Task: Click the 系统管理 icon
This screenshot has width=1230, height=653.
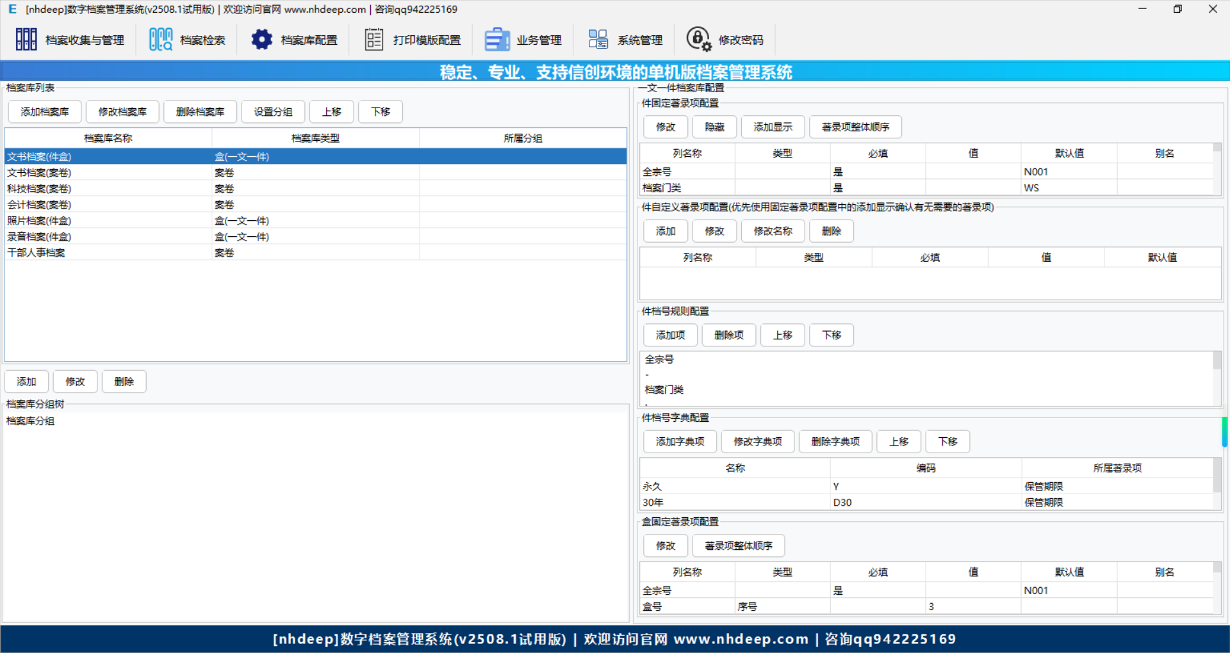Action: (x=598, y=40)
